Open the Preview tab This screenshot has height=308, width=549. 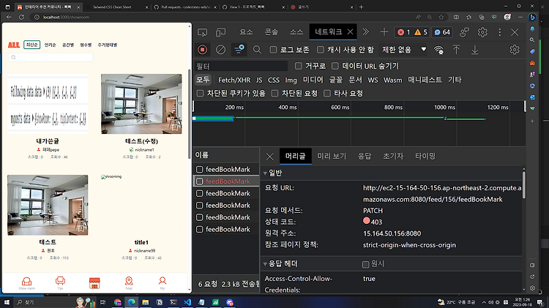tap(332, 156)
